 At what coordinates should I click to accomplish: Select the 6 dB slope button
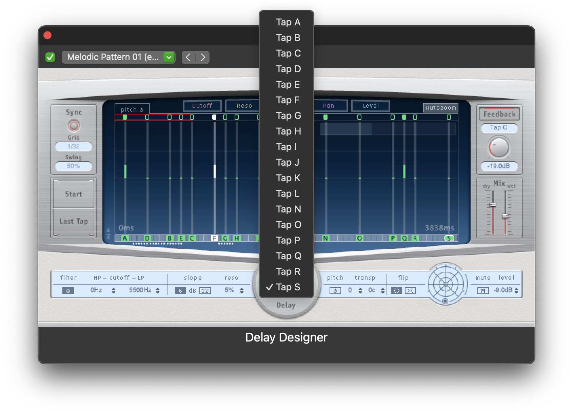tap(180, 291)
